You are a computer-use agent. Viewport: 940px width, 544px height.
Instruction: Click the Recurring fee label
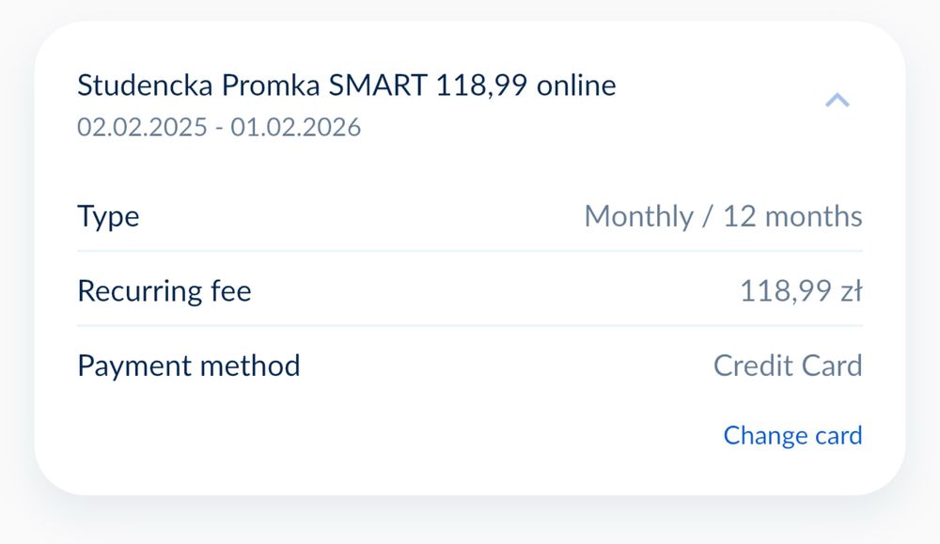[164, 291]
